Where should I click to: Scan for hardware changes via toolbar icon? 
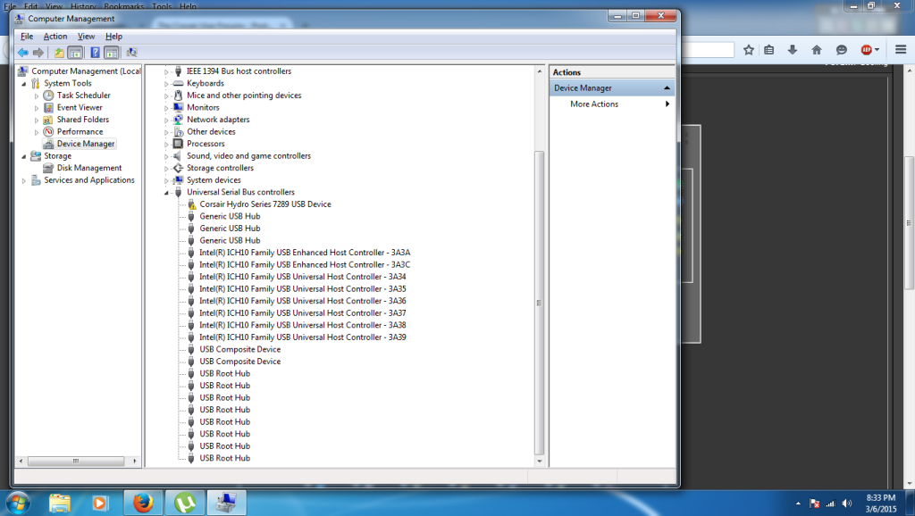[132, 53]
